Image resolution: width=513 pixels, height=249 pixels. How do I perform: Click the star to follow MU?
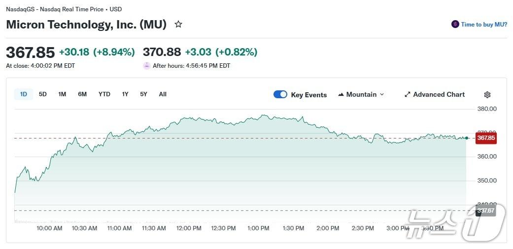click(178, 24)
